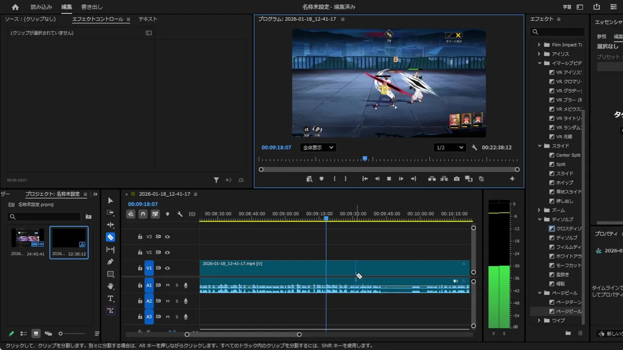Open the エフェクト panel hamburger menu
Screen dimensions: 623x350
pyautogui.click(x=559, y=19)
